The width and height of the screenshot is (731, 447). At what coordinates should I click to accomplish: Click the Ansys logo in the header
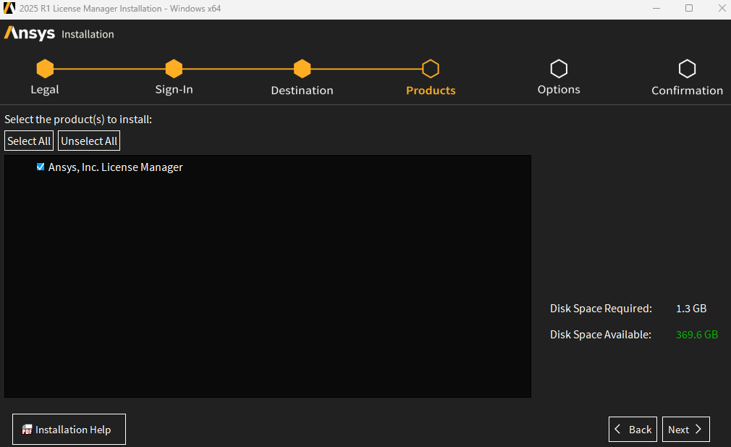(30, 33)
